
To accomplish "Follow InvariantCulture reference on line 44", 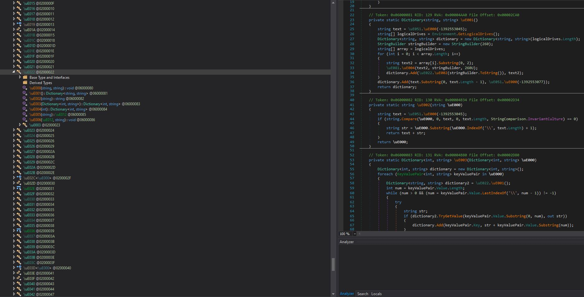I will 545,119.
